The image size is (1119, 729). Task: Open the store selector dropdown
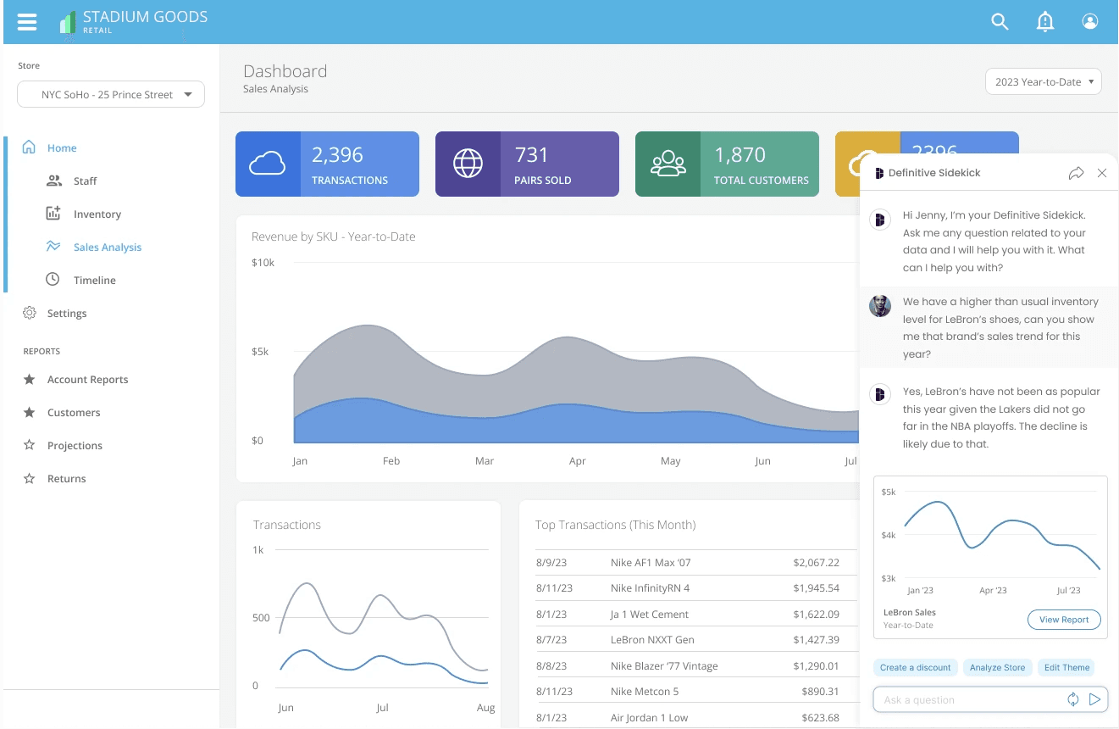(111, 94)
